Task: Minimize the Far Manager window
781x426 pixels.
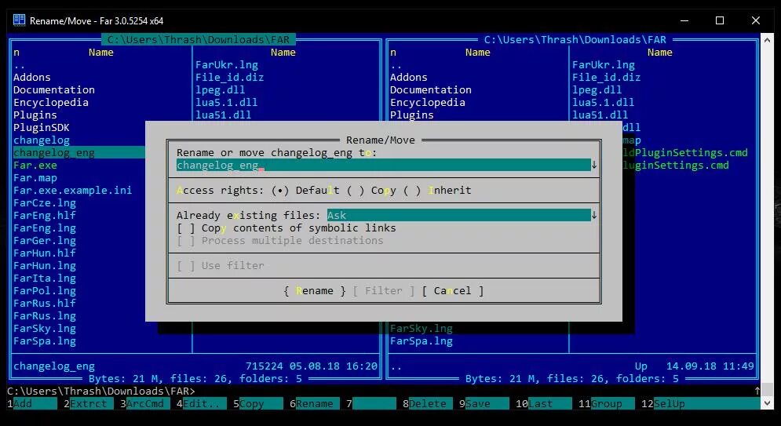Action: pos(684,20)
